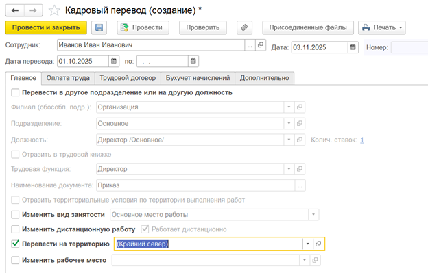The height and width of the screenshot is (273, 428).
Task: Switch to the Главное tab
Action: [x=23, y=78]
